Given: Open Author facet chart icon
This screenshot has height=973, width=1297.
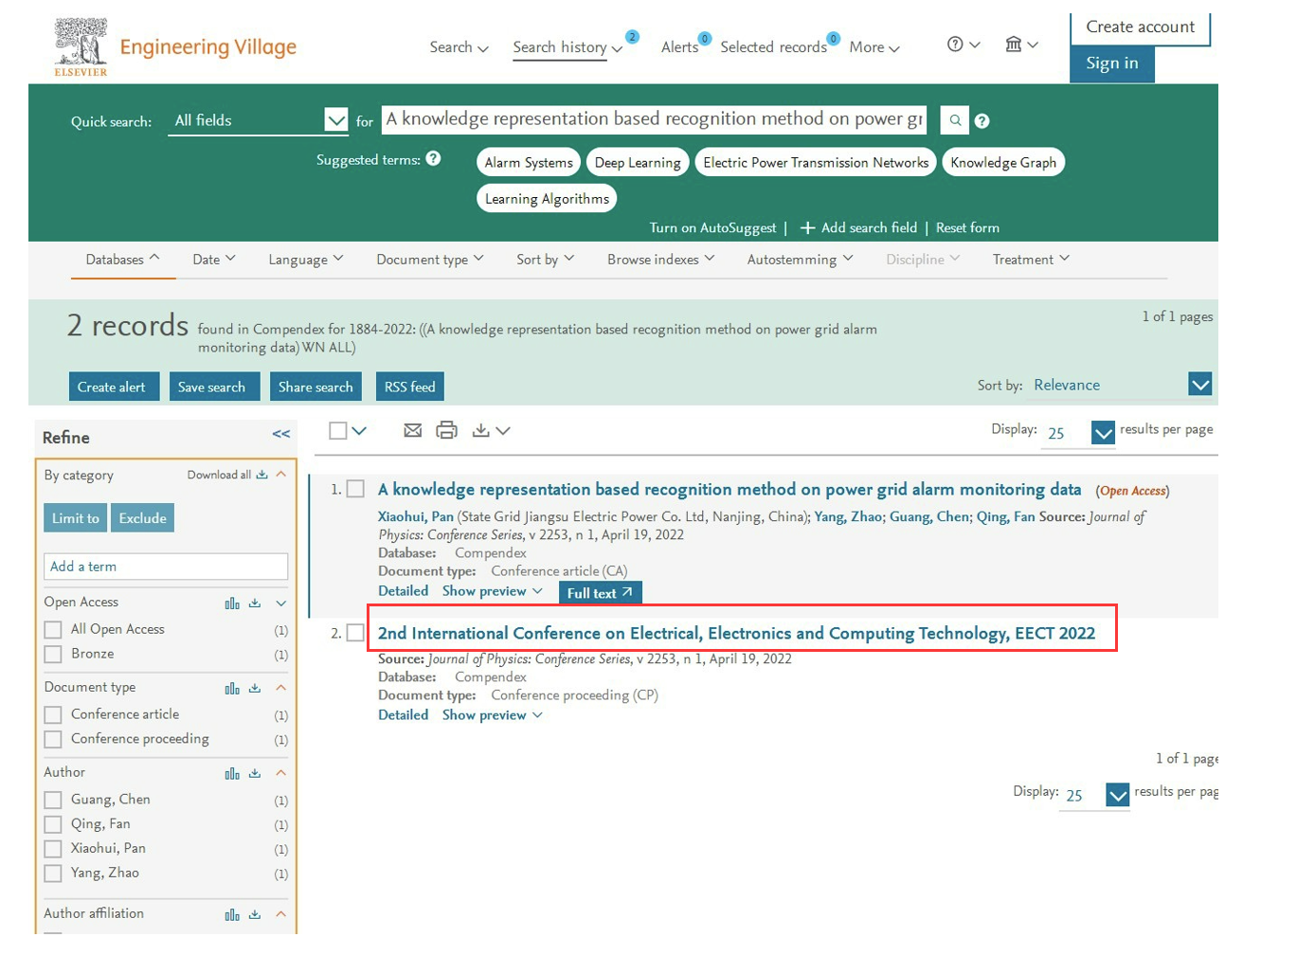Looking at the screenshot, I should click(232, 774).
